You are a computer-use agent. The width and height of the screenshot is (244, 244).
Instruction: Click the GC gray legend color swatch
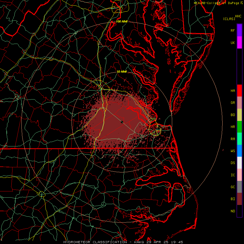239,187
